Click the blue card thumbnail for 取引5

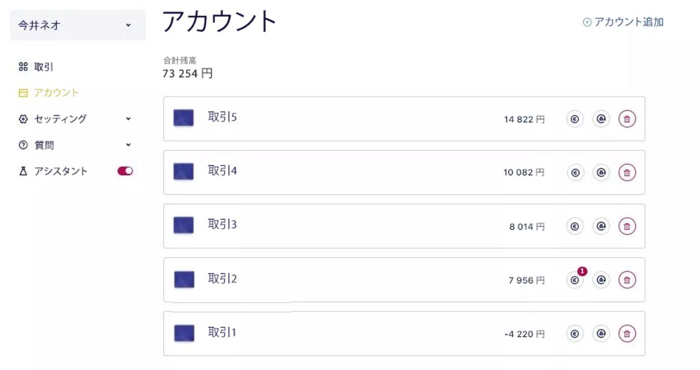coord(183,118)
